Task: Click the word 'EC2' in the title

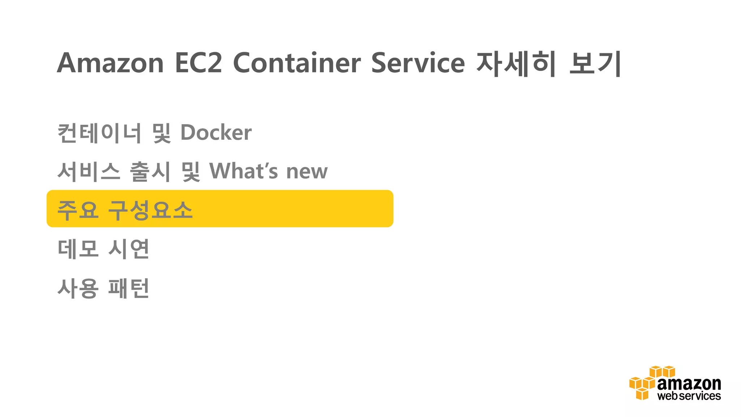Action: click(x=198, y=63)
